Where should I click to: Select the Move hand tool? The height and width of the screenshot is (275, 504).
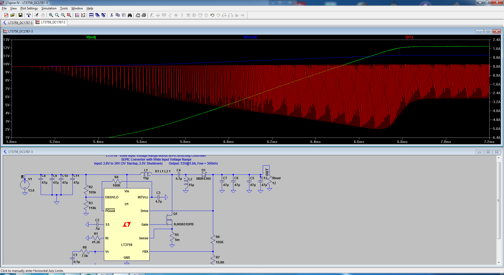(x=200, y=15)
